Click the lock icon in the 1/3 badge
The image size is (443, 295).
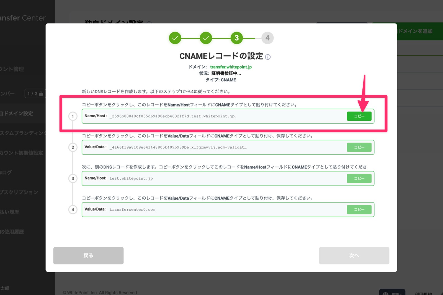[41, 94]
